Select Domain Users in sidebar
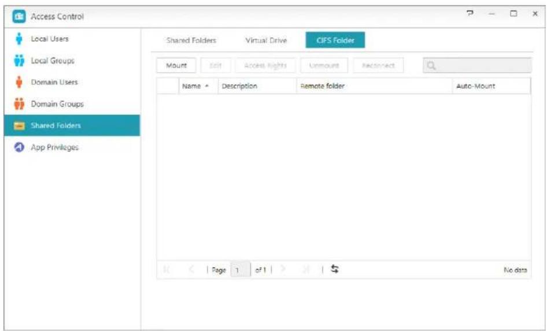Screen dimensions: 547x331 [x=72, y=82]
